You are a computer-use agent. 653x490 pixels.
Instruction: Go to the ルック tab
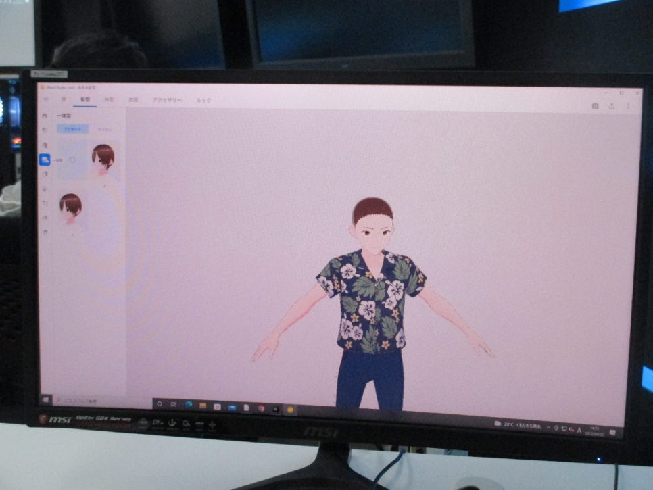(203, 101)
